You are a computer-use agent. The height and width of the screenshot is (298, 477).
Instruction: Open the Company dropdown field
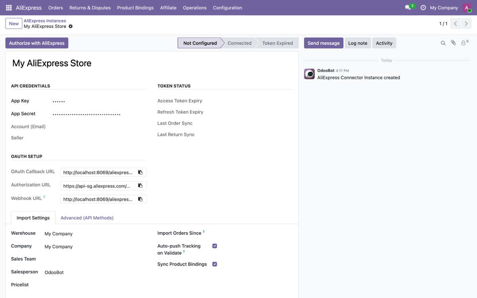[95, 246]
